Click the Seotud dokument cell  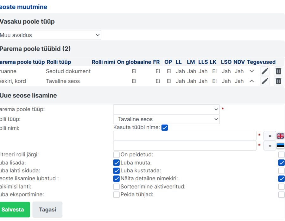tap(68, 71)
